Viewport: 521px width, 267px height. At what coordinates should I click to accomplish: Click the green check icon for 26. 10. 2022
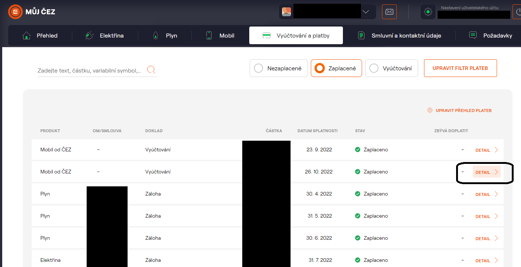click(x=357, y=172)
